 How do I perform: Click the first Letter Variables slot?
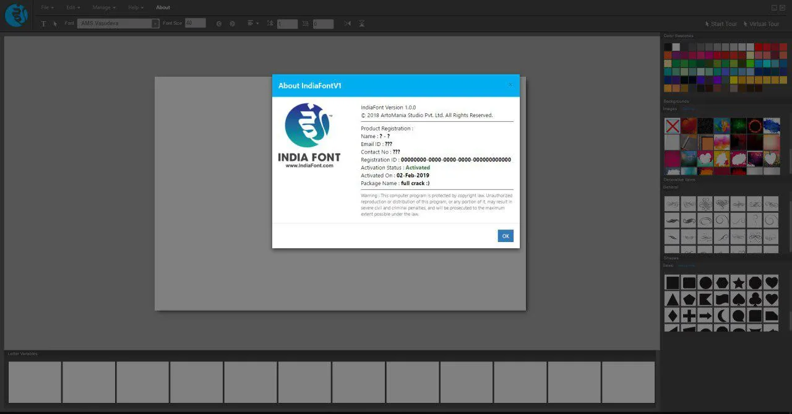(x=35, y=382)
